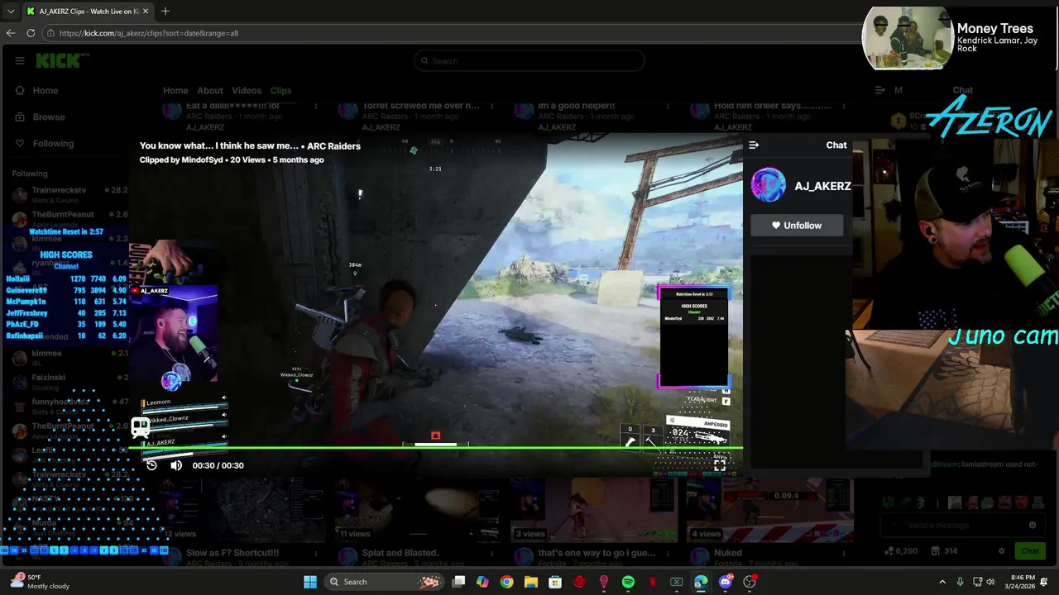This screenshot has width=1059, height=595.
Task: Click the green clip progress bar
Action: (x=435, y=449)
